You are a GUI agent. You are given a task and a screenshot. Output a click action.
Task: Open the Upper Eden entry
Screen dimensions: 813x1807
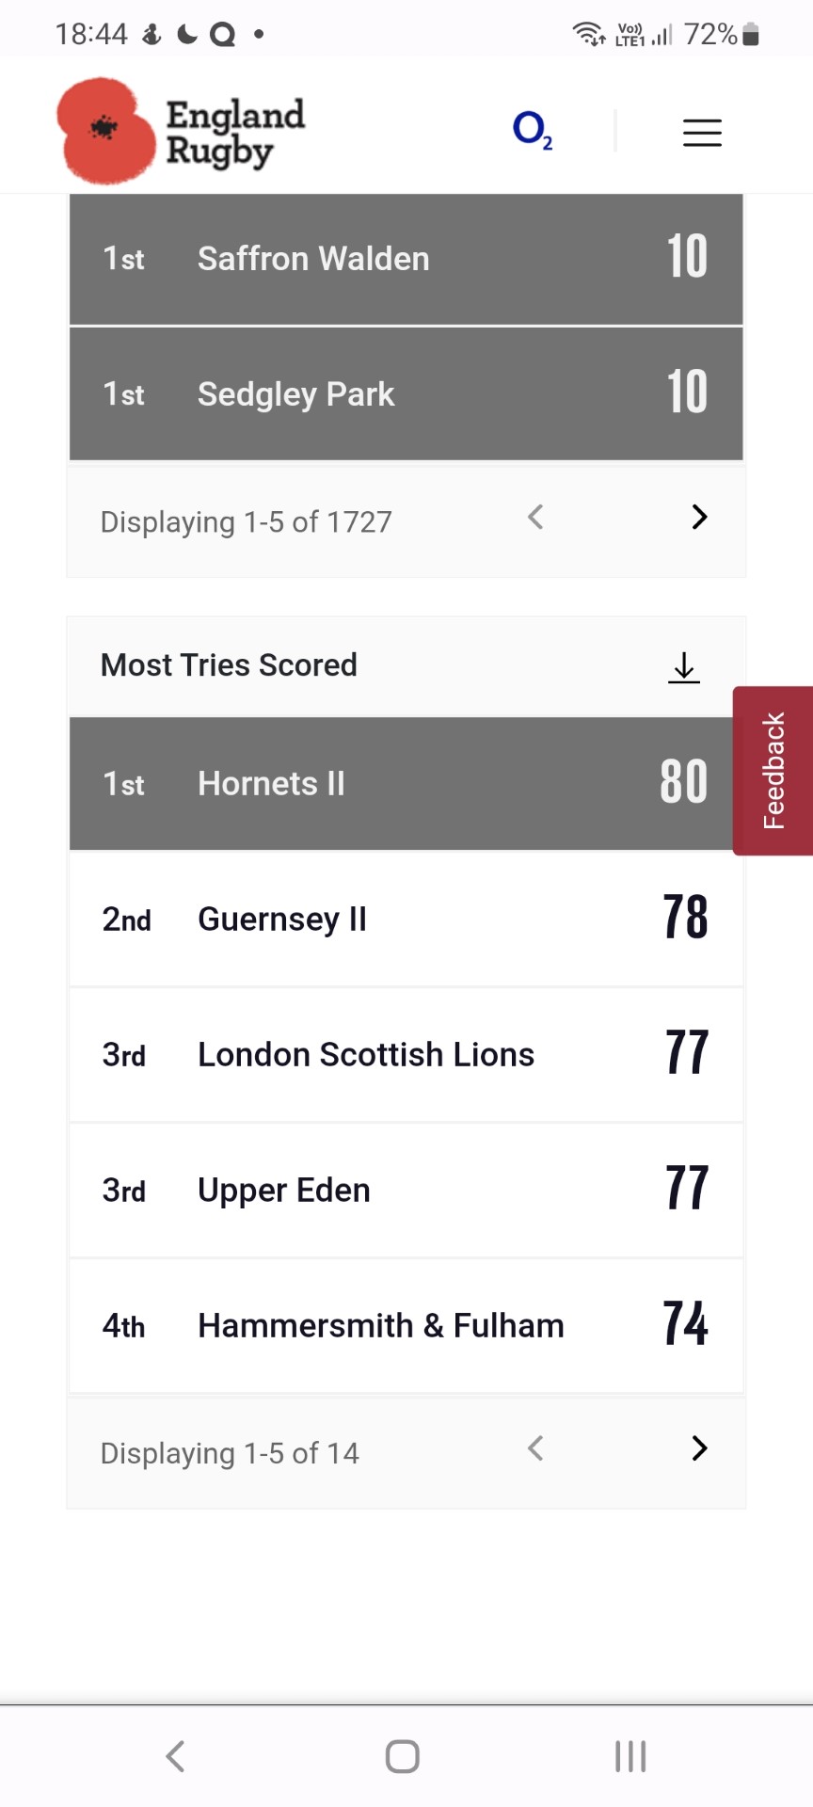[406, 1191]
